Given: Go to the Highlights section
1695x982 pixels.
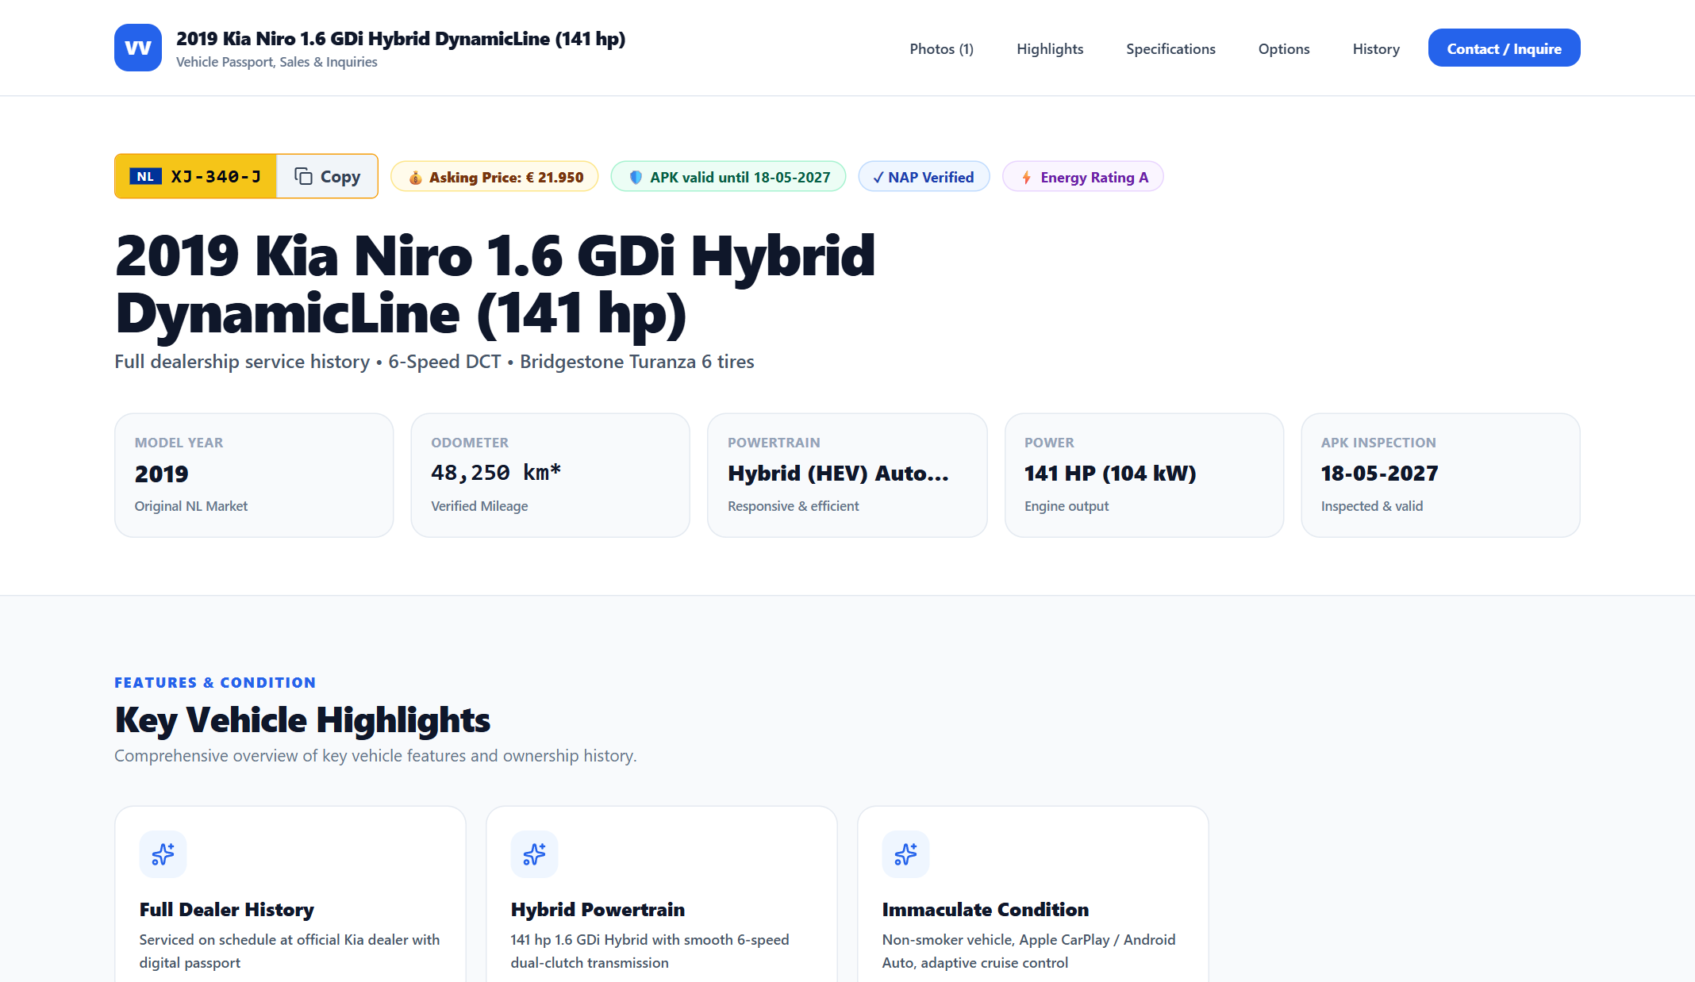Looking at the screenshot, I should coord(1050,48).
